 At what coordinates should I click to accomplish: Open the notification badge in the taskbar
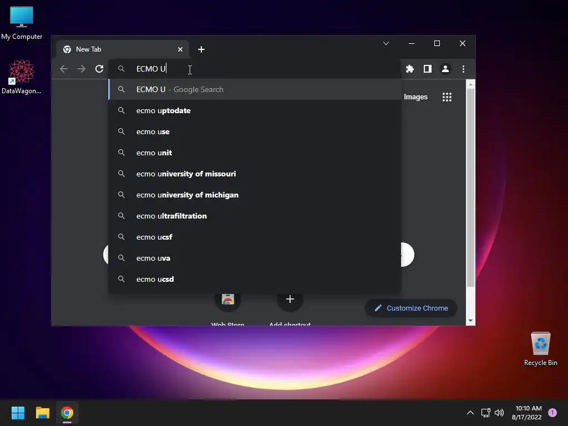coord(552,413)
